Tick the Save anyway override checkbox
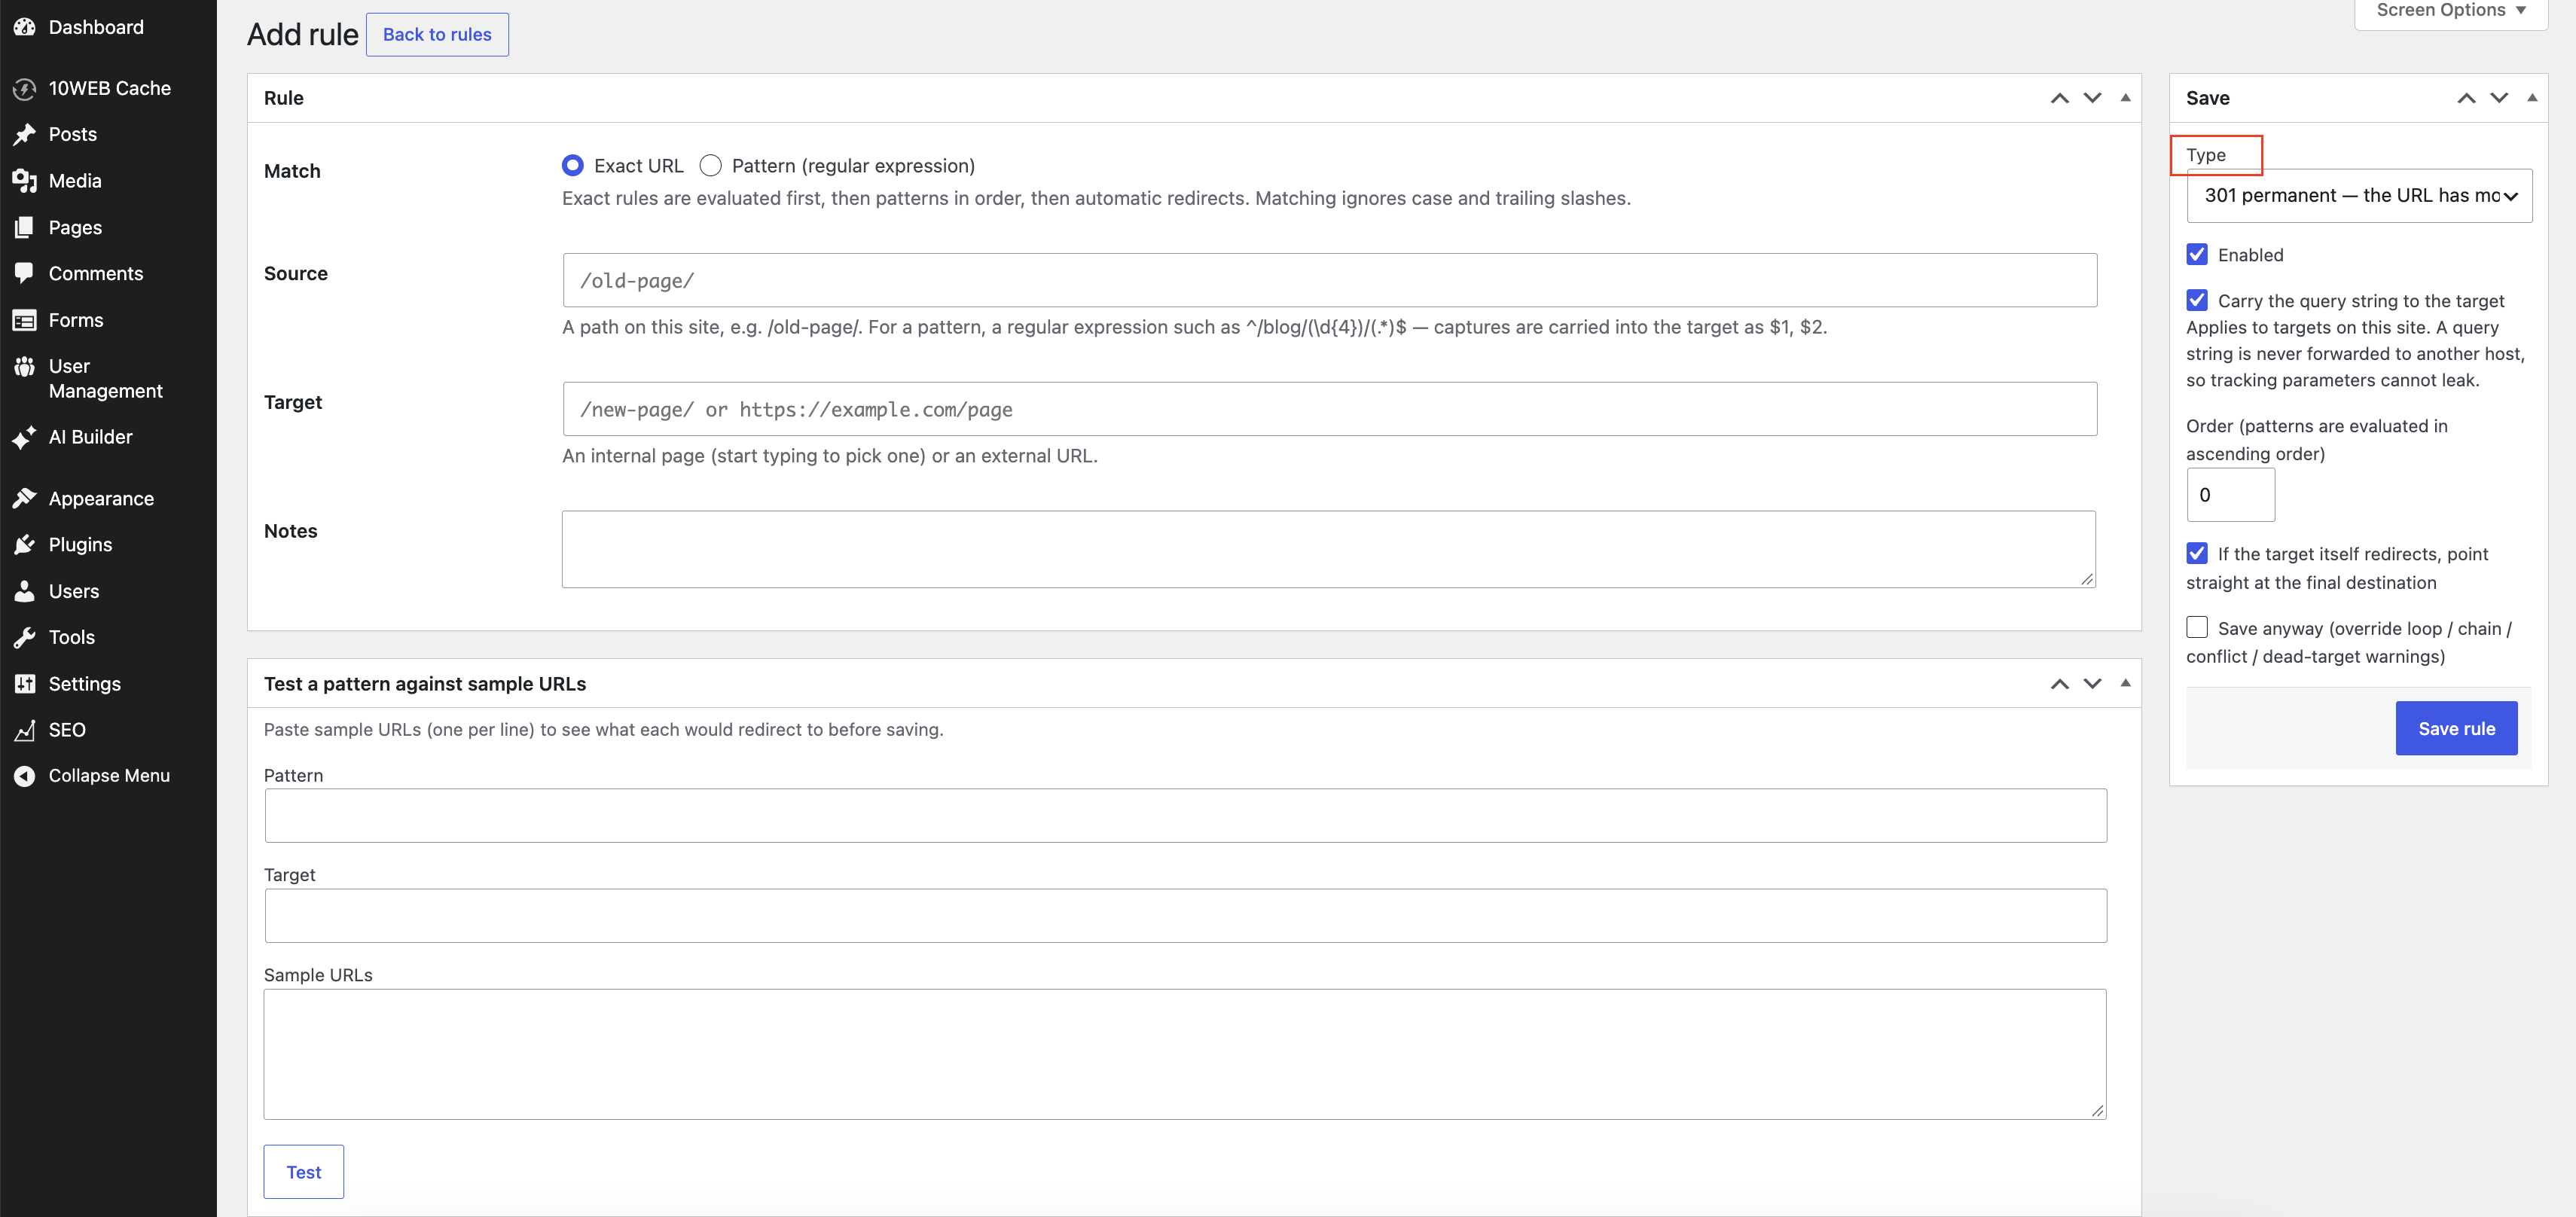The height and width of the screenshot is (1217, 2576). [2197, 628]
